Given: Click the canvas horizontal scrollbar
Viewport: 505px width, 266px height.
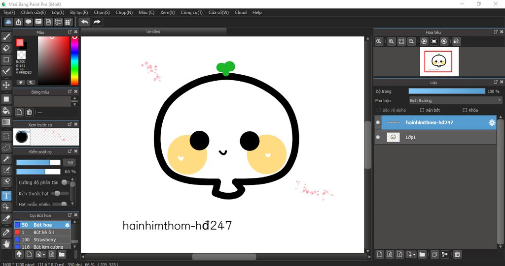Looking at the screenshot, I should pos(224,257).
